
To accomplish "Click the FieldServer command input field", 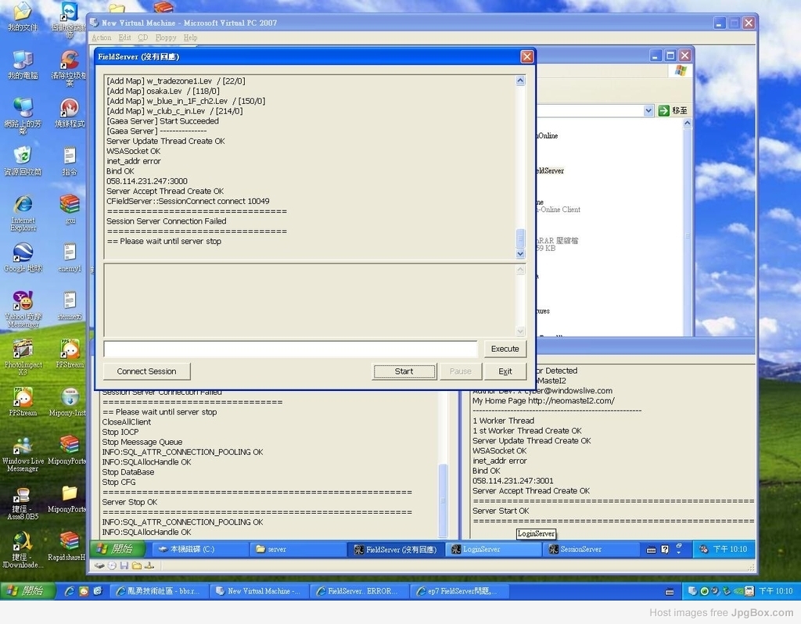I will (290, 349).
